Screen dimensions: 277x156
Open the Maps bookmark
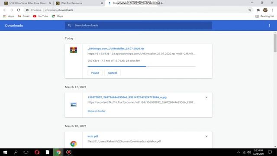(x=58, y=16)
